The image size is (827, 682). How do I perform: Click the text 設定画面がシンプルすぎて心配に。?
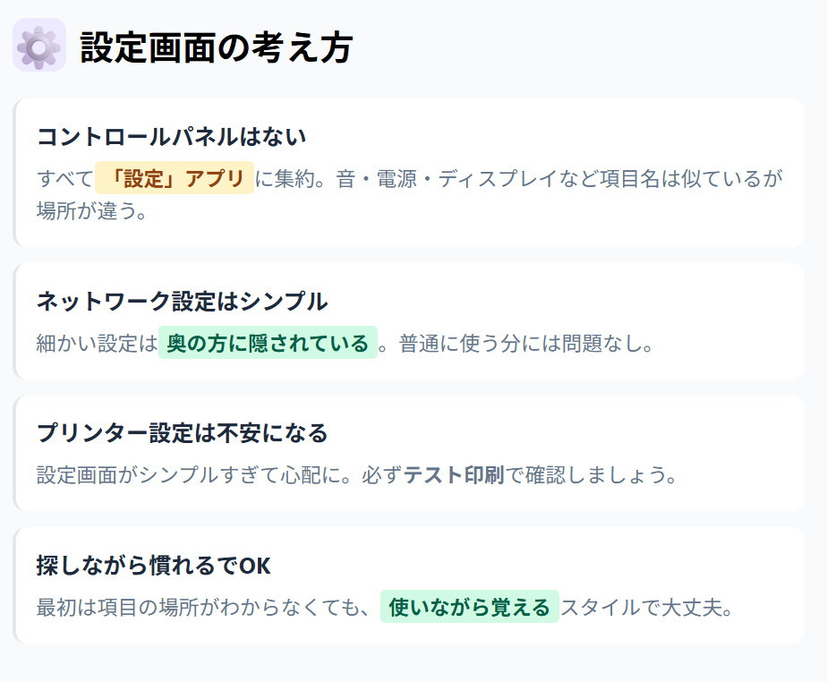pyautogui.click(x=198, y=474)
